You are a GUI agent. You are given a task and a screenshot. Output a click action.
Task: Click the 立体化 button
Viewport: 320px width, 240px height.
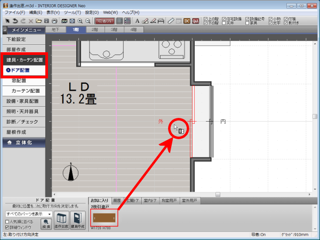click(26, 142)
